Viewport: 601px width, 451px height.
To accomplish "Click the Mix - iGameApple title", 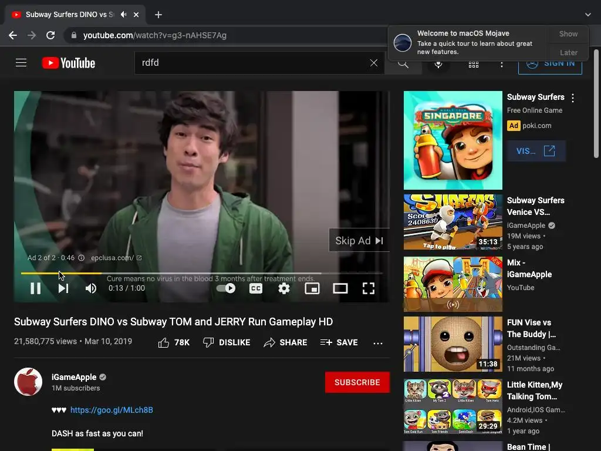I will (x=529, y=268).
